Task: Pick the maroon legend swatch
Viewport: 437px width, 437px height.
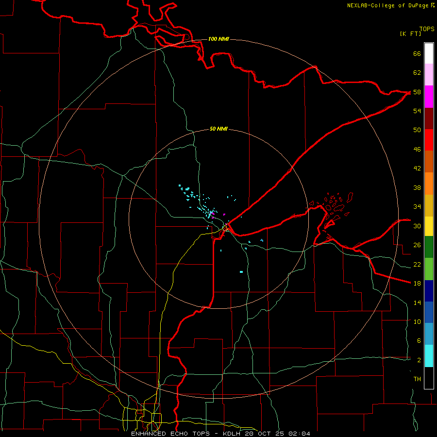Action: point(429,118)
